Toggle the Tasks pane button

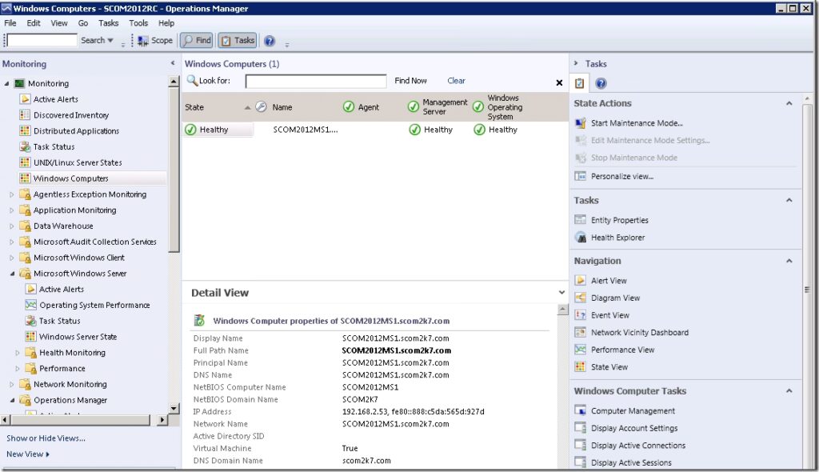(x=238, y=40)
